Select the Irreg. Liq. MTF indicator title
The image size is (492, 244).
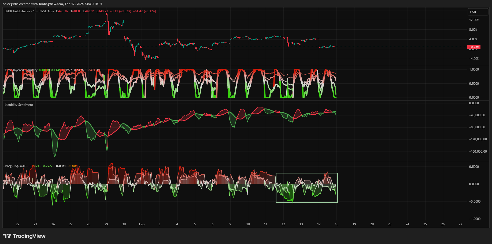(x=15, y=166)
